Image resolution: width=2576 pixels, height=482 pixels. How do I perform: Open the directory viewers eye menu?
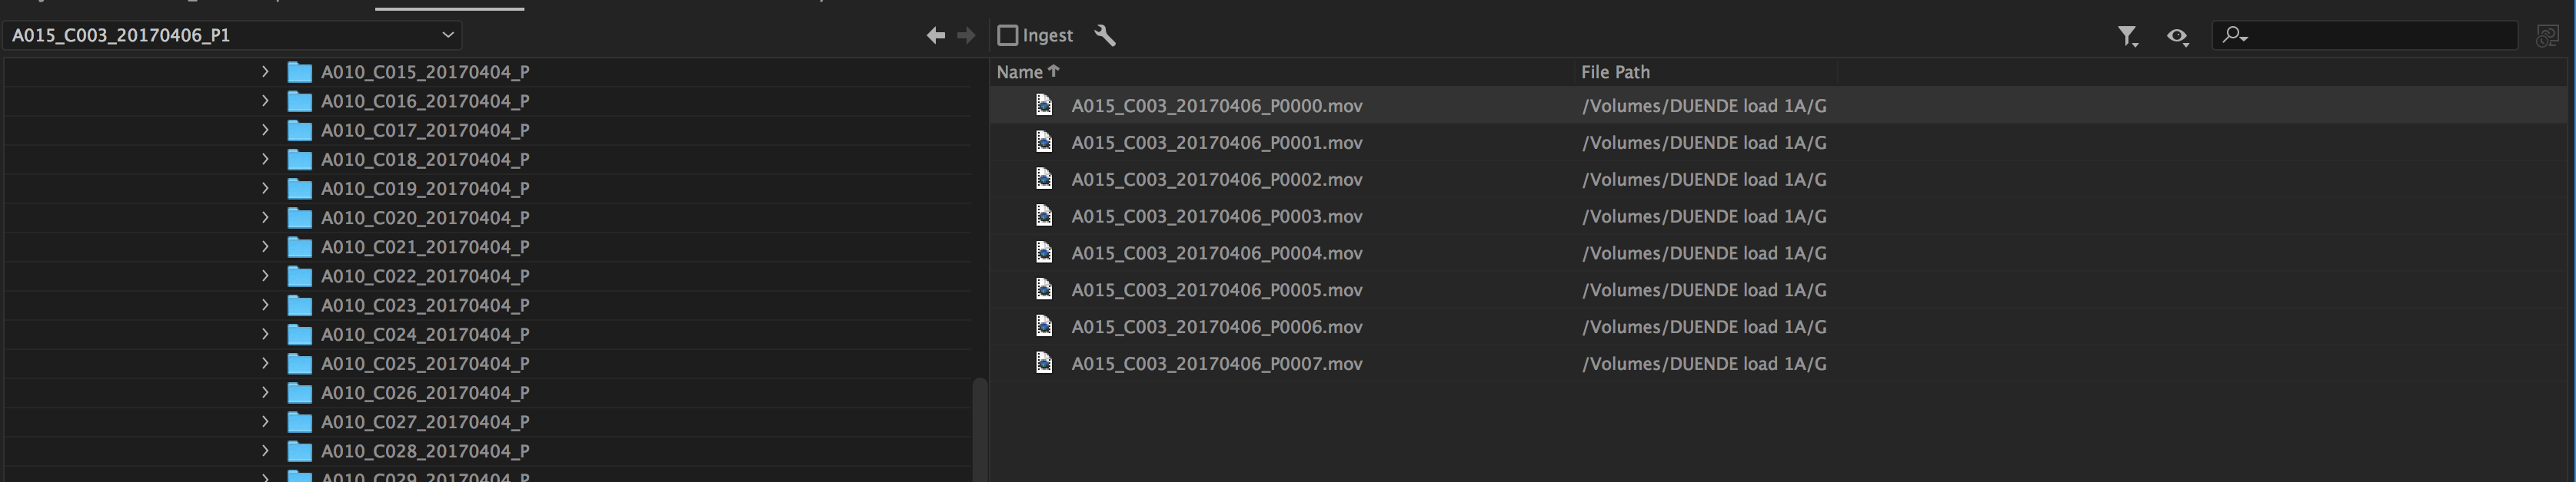[x=2177, y=37]
